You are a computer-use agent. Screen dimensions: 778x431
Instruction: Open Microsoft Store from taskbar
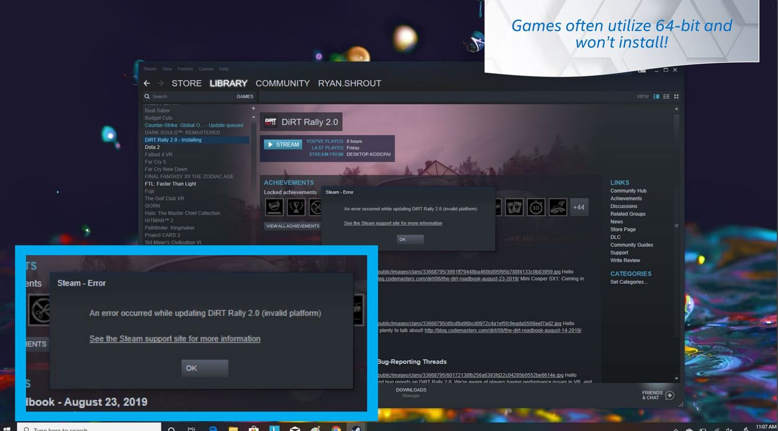(253, 428)
